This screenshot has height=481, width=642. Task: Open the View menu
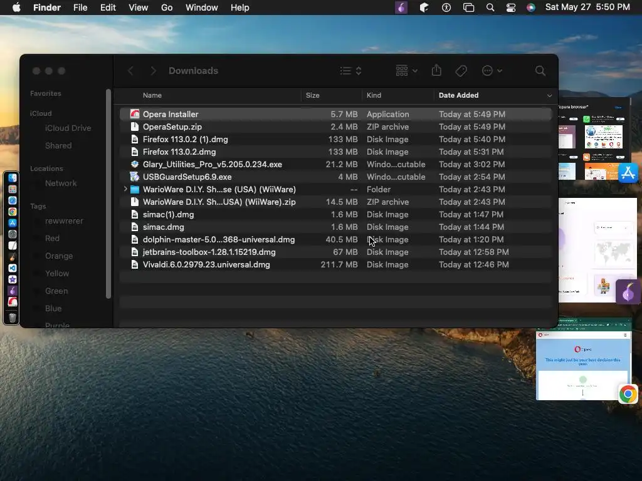pyautogui.click(x=139, y=8)
